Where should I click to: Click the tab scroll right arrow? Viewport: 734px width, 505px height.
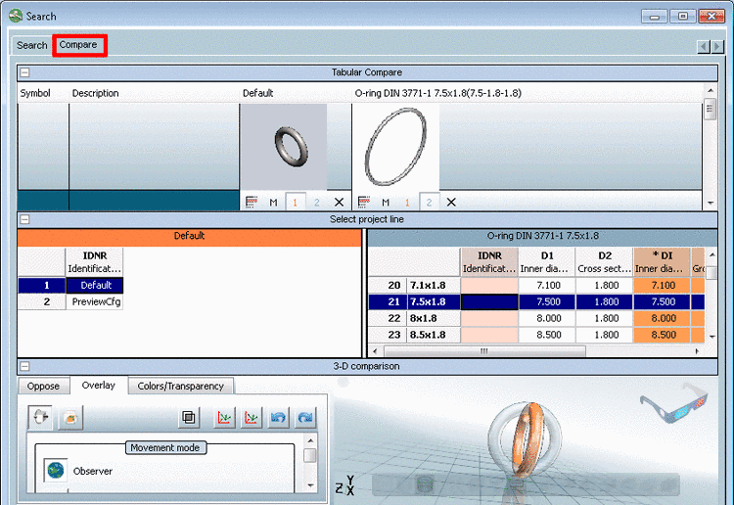tap(717, 47)
